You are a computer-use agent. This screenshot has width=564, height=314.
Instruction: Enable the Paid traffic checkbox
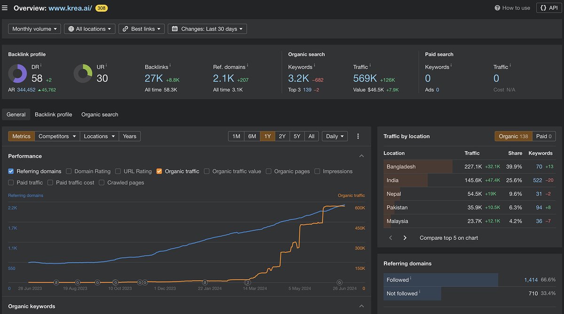click(11, 183)
